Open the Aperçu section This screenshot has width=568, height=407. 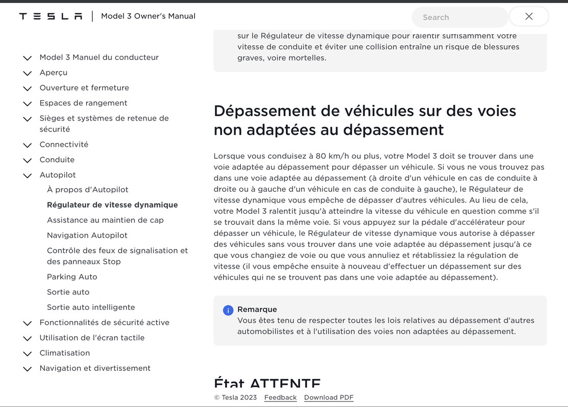pyautogui.click(x=53, y=73)
